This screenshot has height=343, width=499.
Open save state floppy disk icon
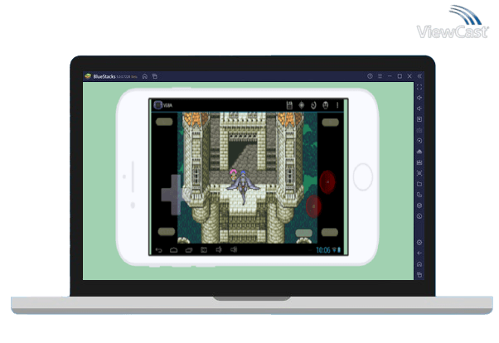[289, 105]
